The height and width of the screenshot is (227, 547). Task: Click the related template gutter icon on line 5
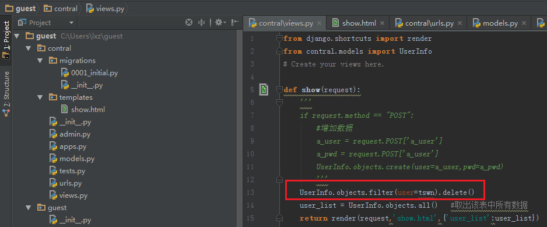pyautogui.click(x=264, y=90)
